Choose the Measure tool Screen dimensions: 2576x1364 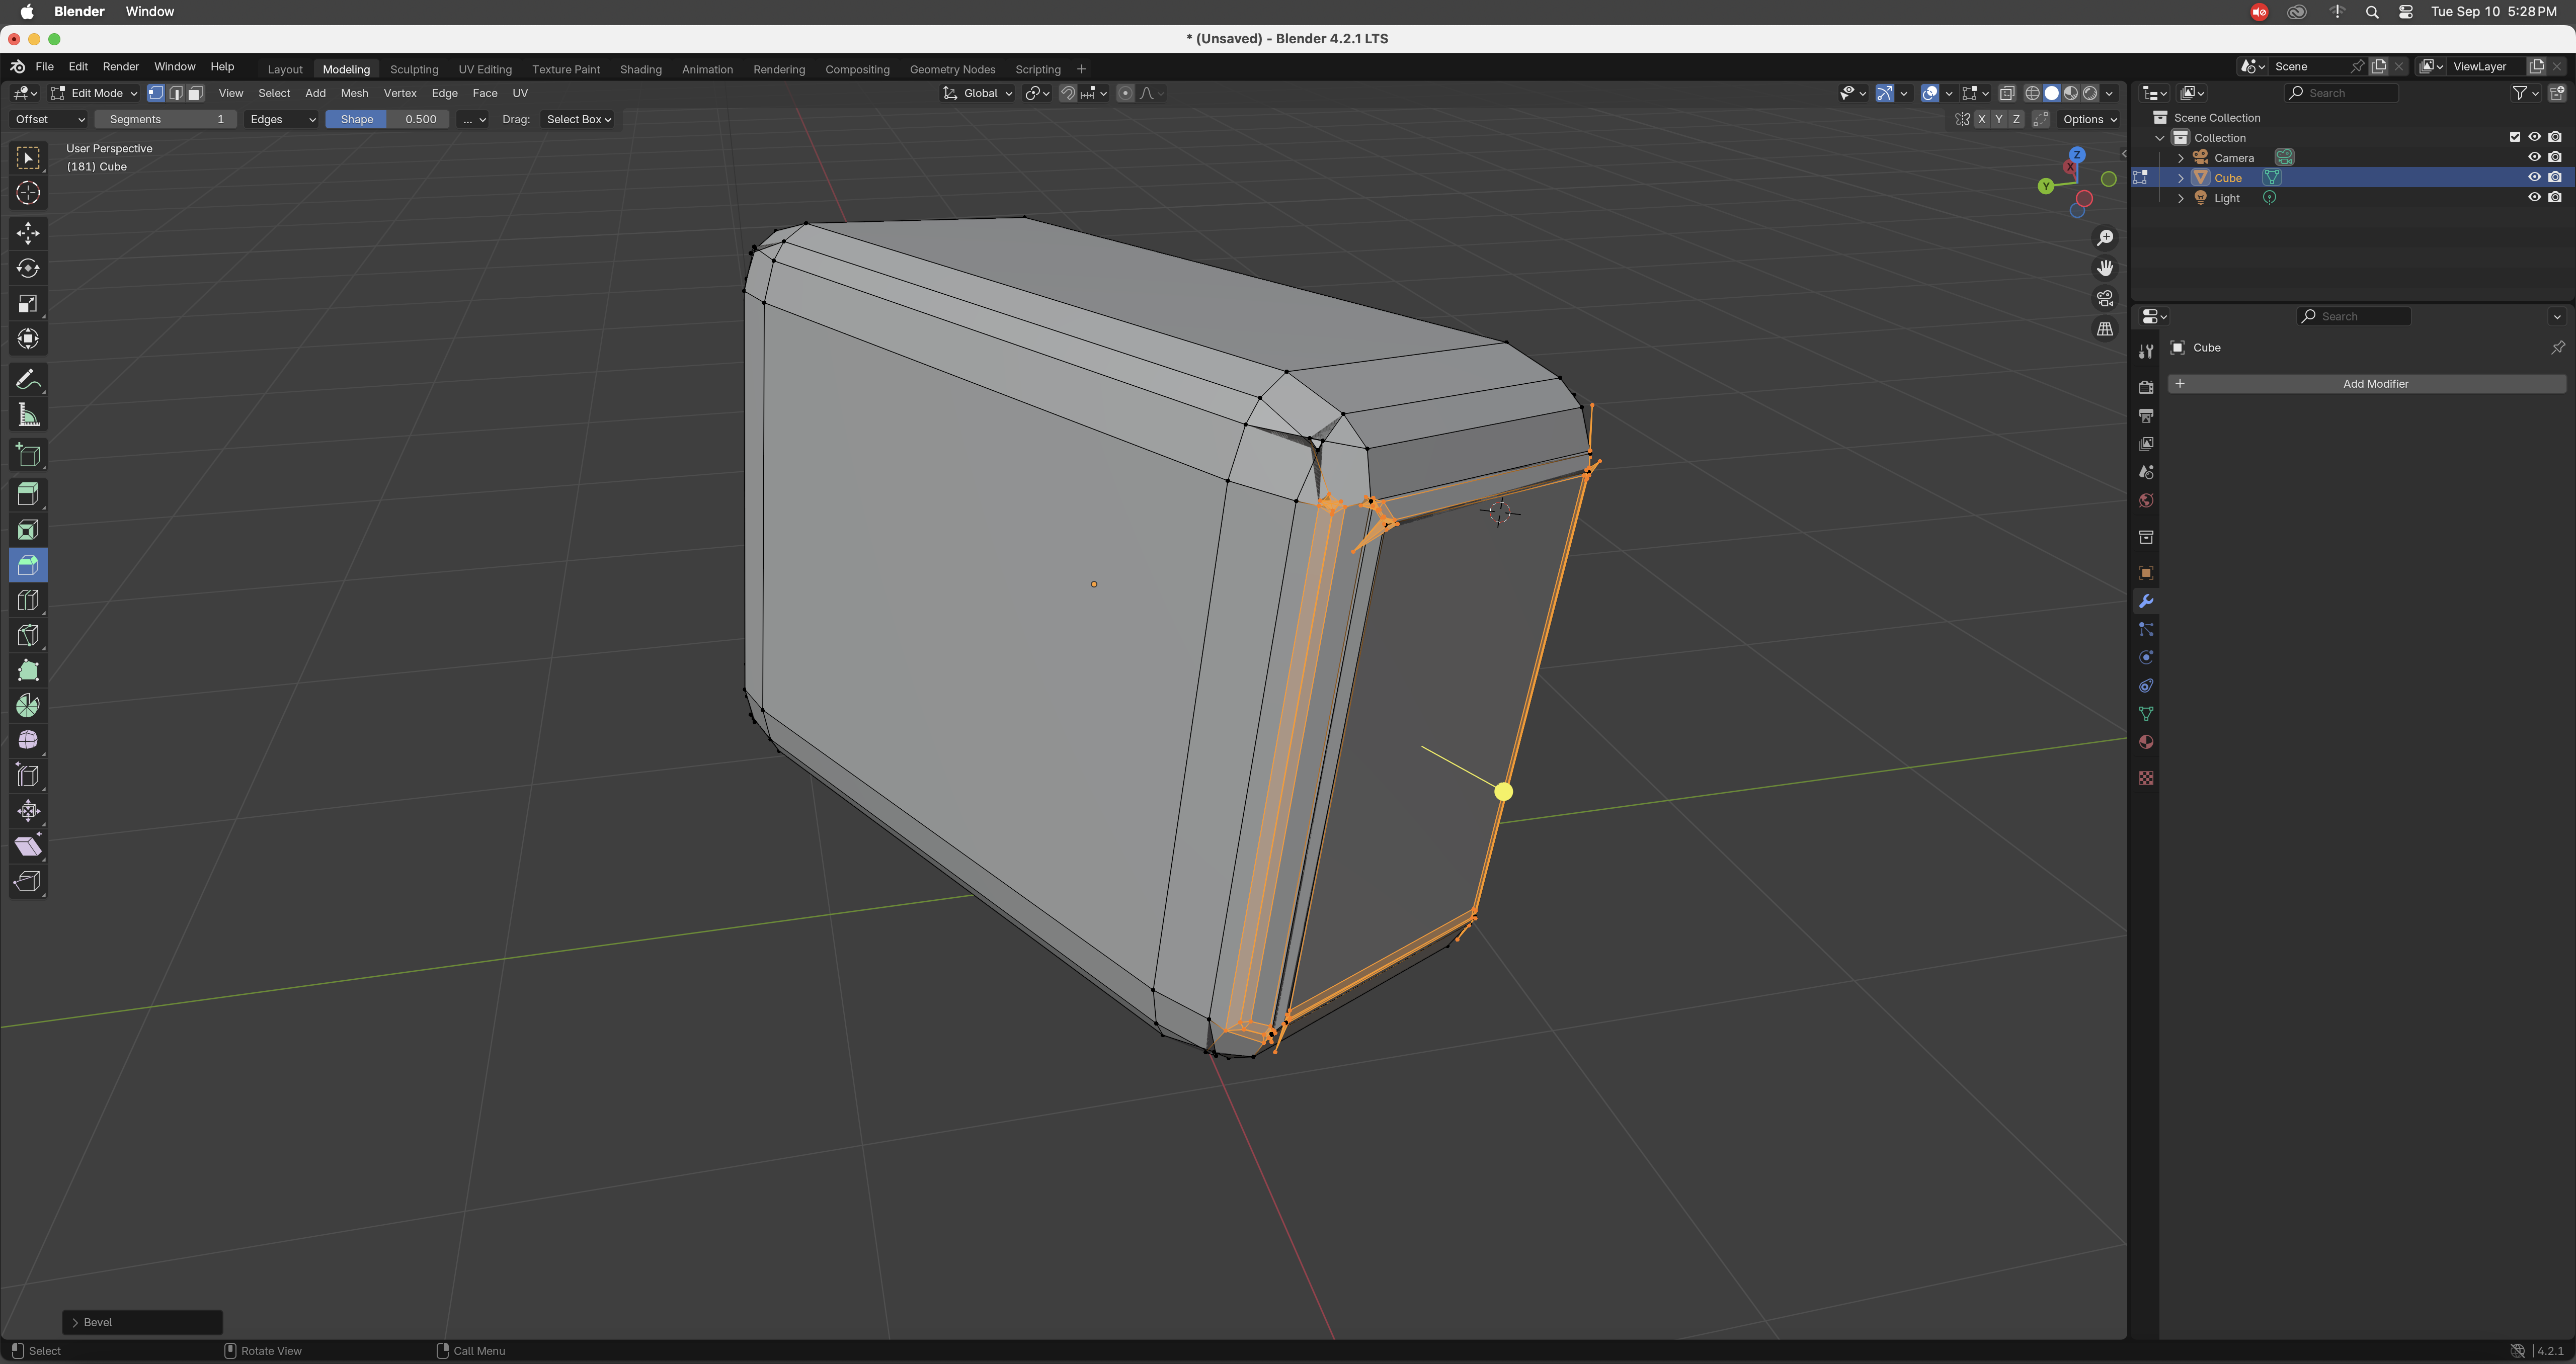pyautogui.click(x=28, y=415)
